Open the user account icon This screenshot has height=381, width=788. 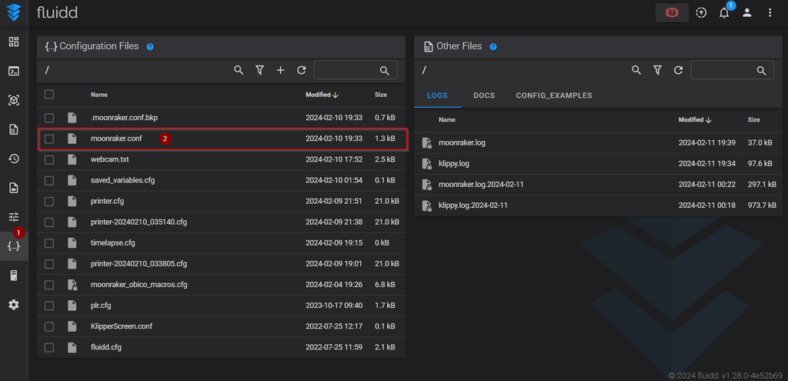click(747, 13)
